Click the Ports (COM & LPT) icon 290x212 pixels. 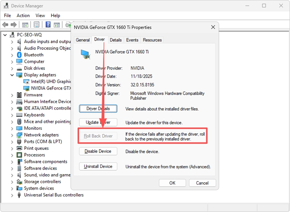(x=19, y=142)
